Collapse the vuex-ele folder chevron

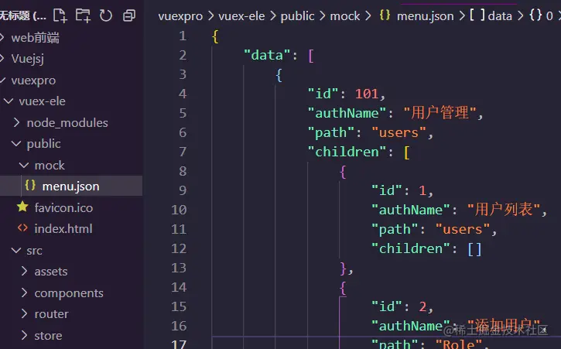pyautogui.click(x=9, y=101)
